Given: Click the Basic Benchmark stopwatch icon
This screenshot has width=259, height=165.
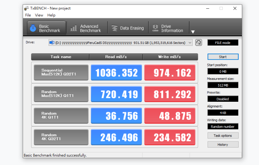Looking at the screenshot, I should tap(33, 28).
